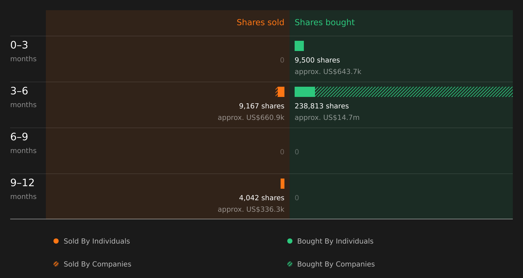Click the bought zero in 6–9 months row
This screenshot has width=523, height=278.
pos(297,152)
